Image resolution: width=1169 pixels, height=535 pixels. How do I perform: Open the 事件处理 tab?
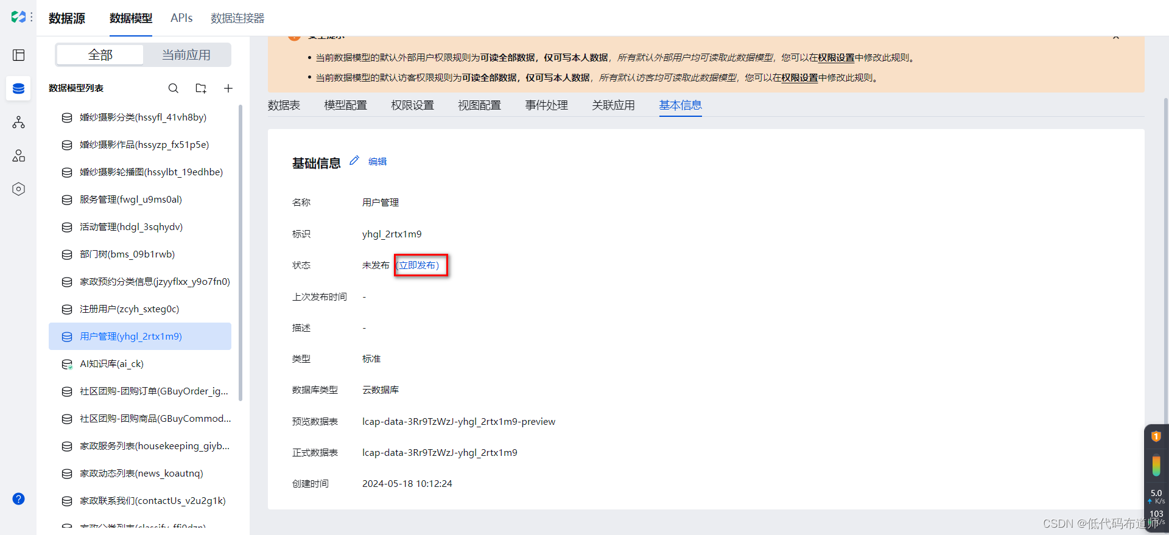coord(547,105)
